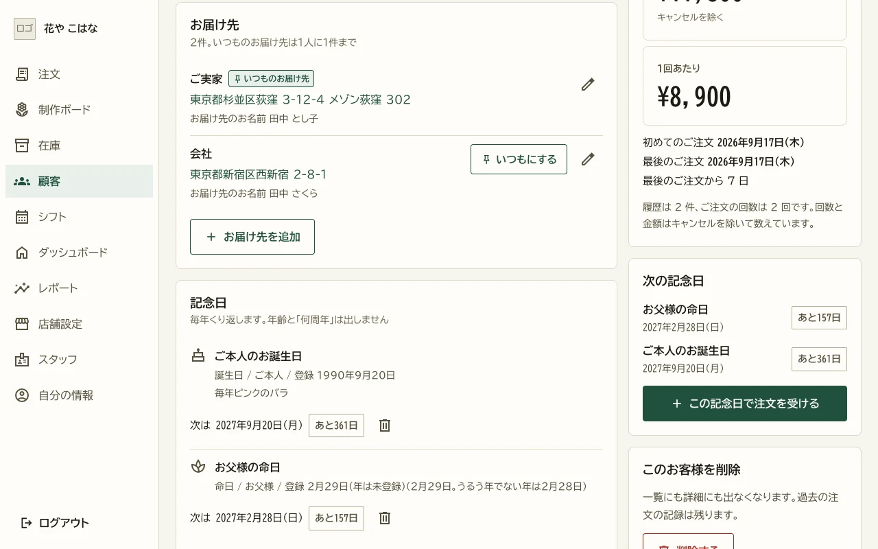Click 初めてのご注文 date line

click(724, 143)
